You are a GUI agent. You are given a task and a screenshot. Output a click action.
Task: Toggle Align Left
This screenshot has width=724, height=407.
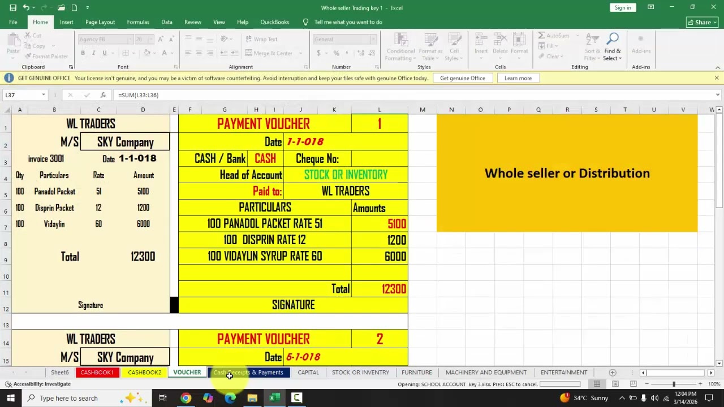pyautogui.click(x=188, y=53)
